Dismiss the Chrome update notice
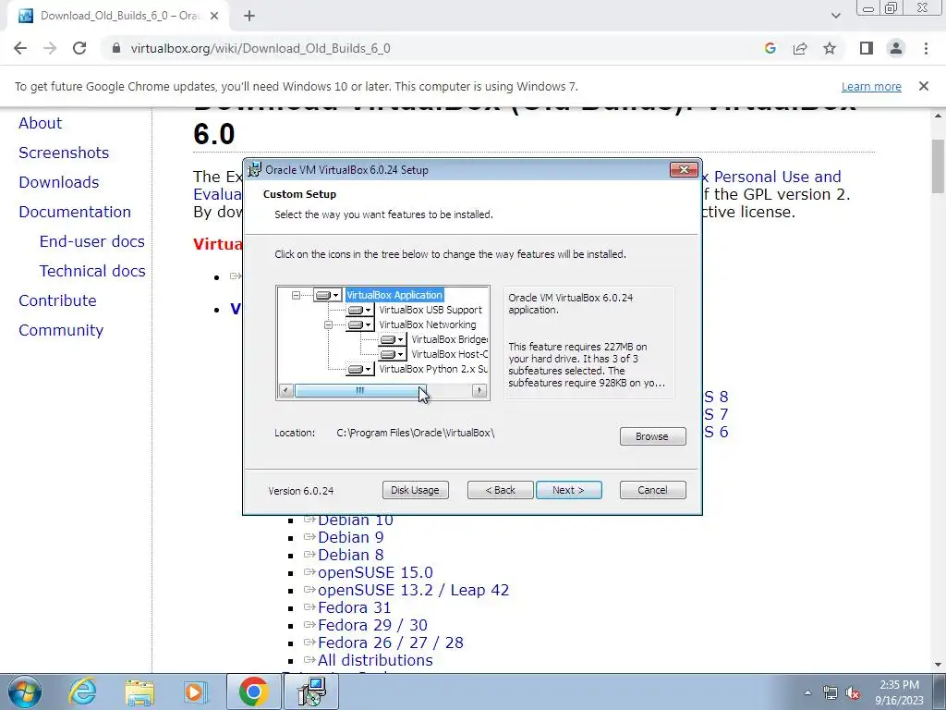The image size is (946, 710). [923, 86]
